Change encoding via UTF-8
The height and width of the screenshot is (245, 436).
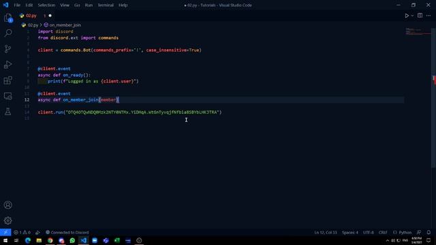[x=369, y=232]
